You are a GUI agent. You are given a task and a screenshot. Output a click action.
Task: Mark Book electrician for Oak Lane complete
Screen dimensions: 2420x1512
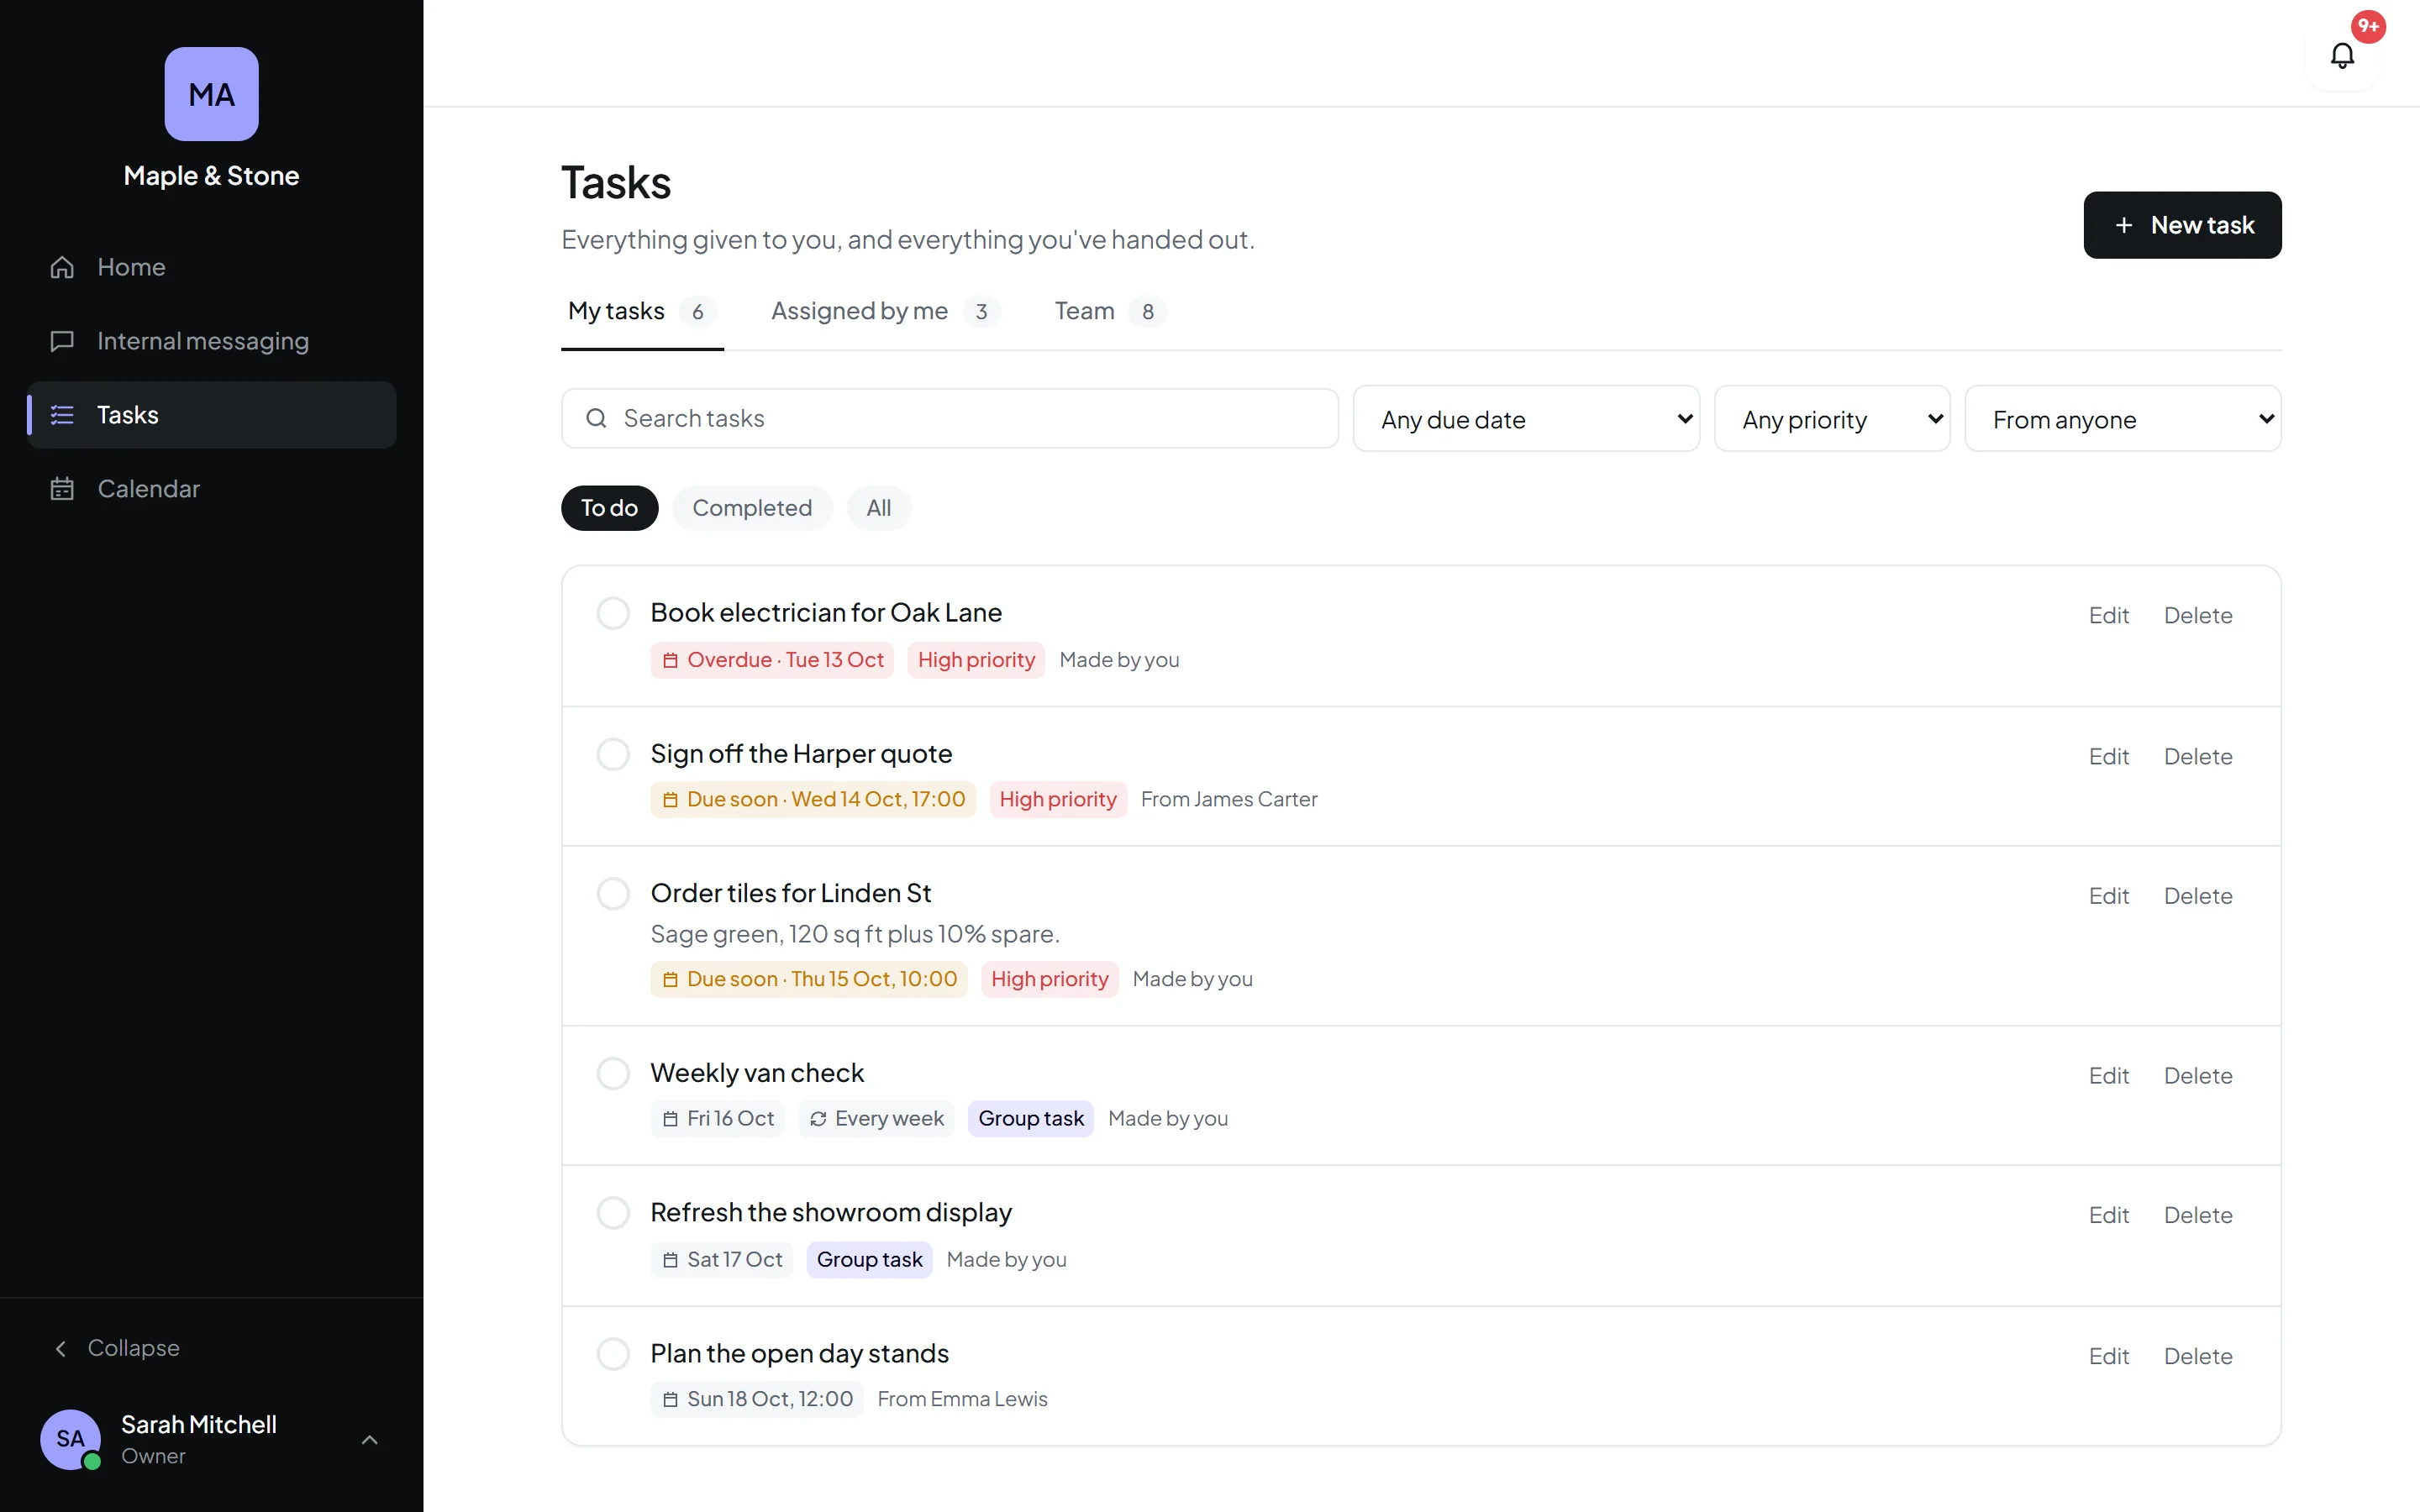(x=613, y=613)
